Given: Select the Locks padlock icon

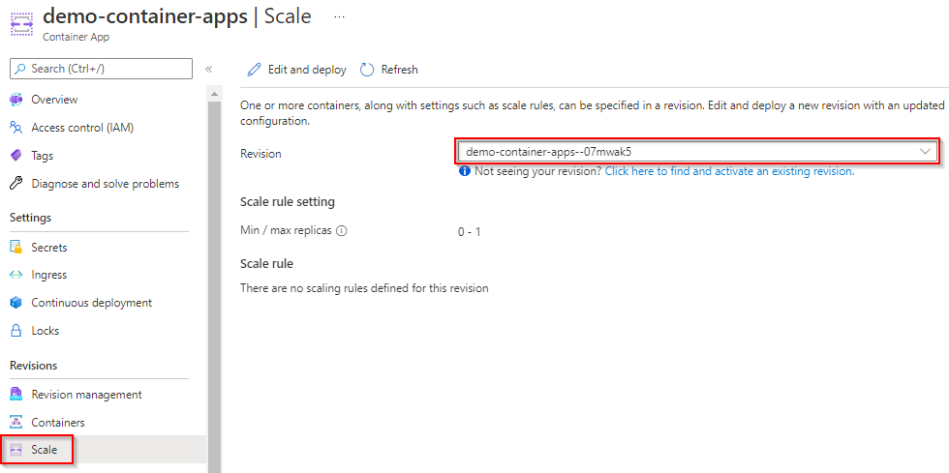Looking at the screenshot, I should click(x=16, y=331).
